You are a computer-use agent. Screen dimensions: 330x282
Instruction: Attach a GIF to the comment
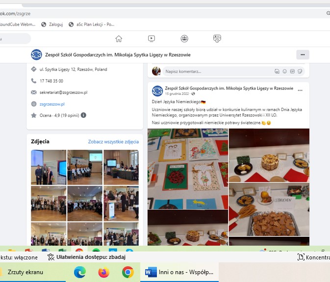(x=292, y=71)
